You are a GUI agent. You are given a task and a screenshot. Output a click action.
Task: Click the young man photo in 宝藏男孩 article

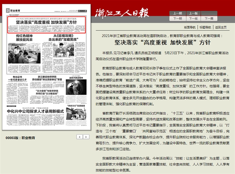tap(63, 50)
